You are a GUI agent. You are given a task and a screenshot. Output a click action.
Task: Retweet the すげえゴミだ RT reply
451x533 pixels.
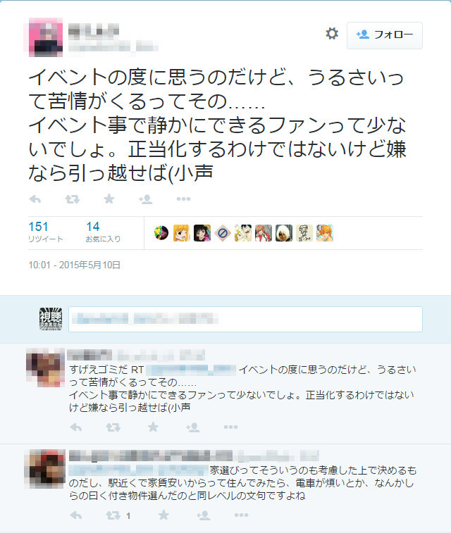click(x=113, y=427)
